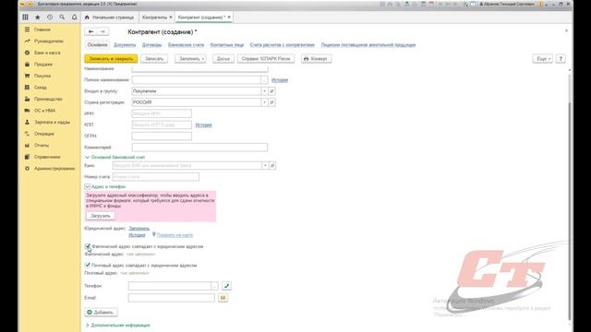591x332 pixels.
Task: Open group 'Покупатели' with its link icon
Action: tap(271, 91)
